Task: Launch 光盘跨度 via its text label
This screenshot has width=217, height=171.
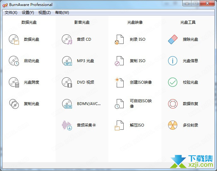Action: pos(32,82)
